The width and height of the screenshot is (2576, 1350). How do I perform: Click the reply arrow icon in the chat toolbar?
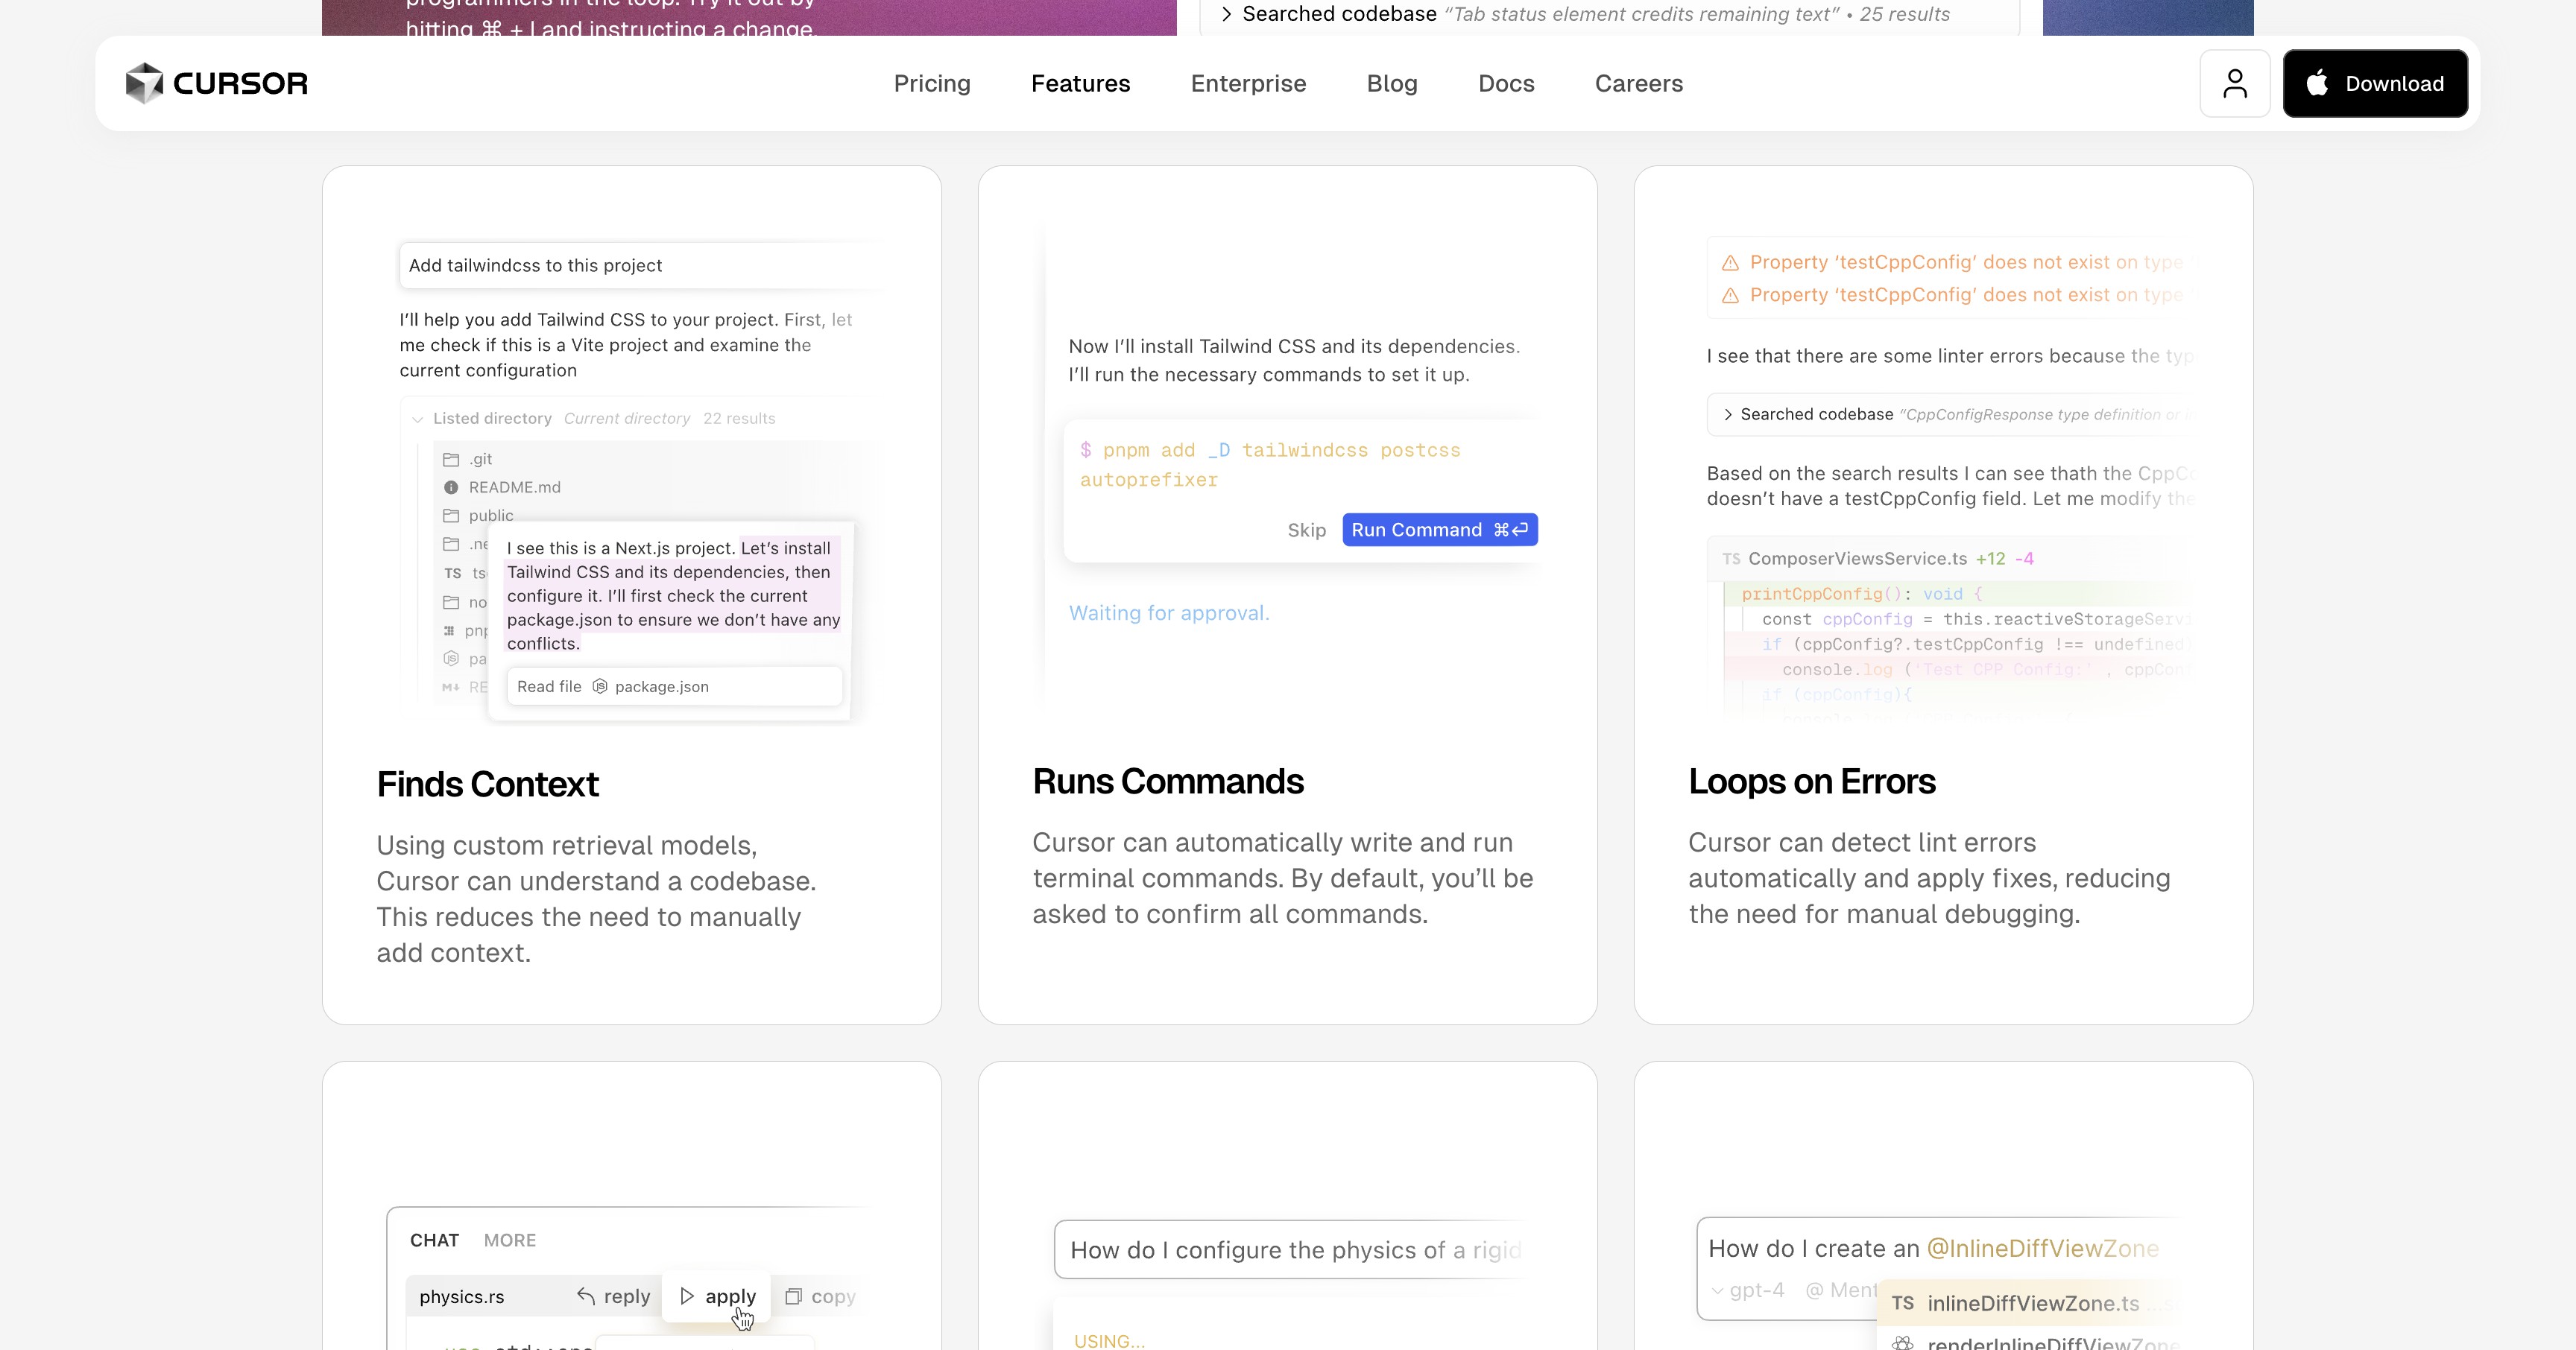[x=586, y=1296]
